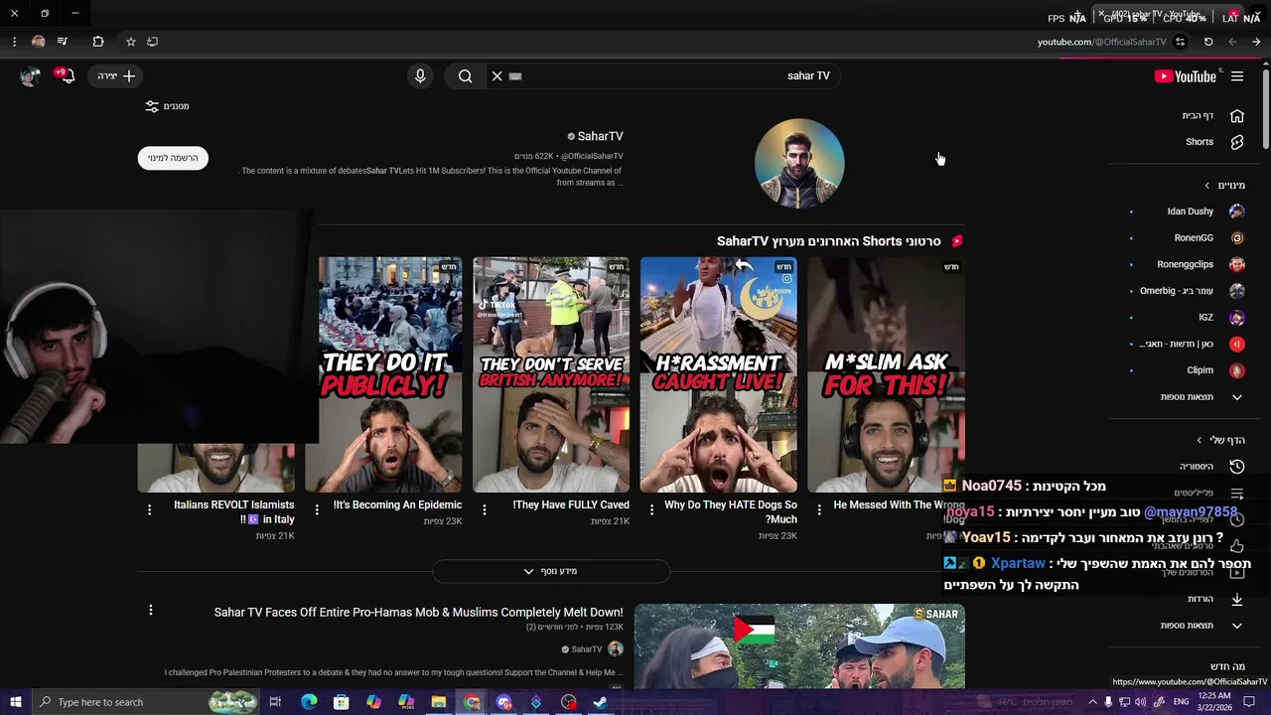Screen dimensions: 1271x715
Task: Open File Explorer from the taskbar
Action: (438, 702)
